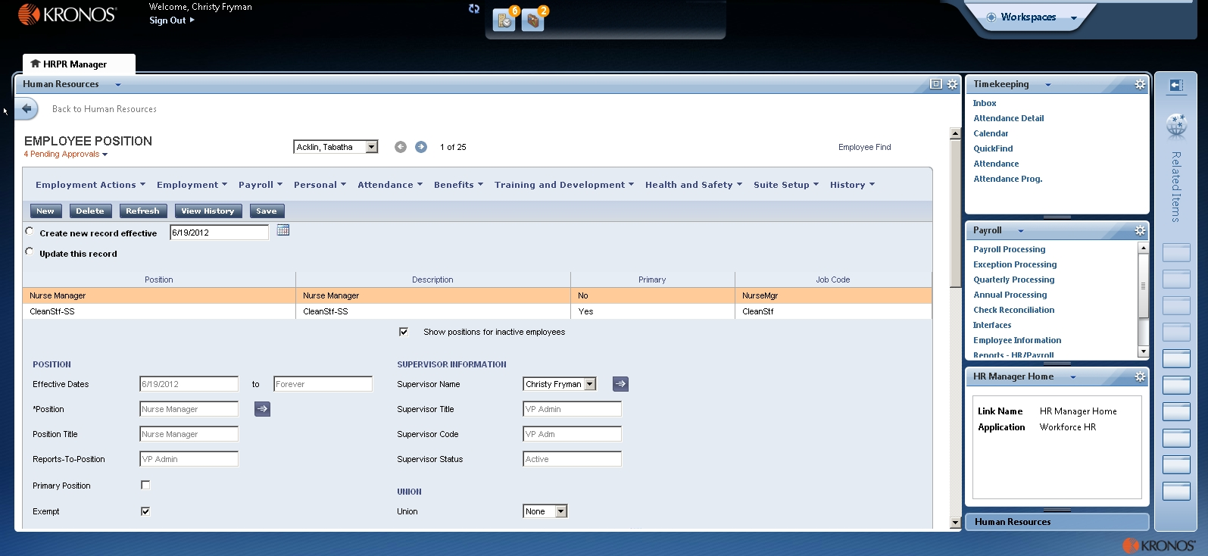The image size is (1208, 556).
Task: Click the Save button
Action: (x=267, y=211)
